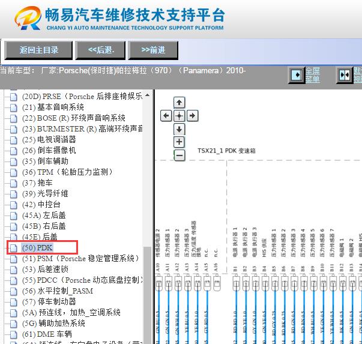The height and width of the screenshot is (344, 362).
Task: Click document icon beside (37) 拖车
Action: [x=14, y=183]
